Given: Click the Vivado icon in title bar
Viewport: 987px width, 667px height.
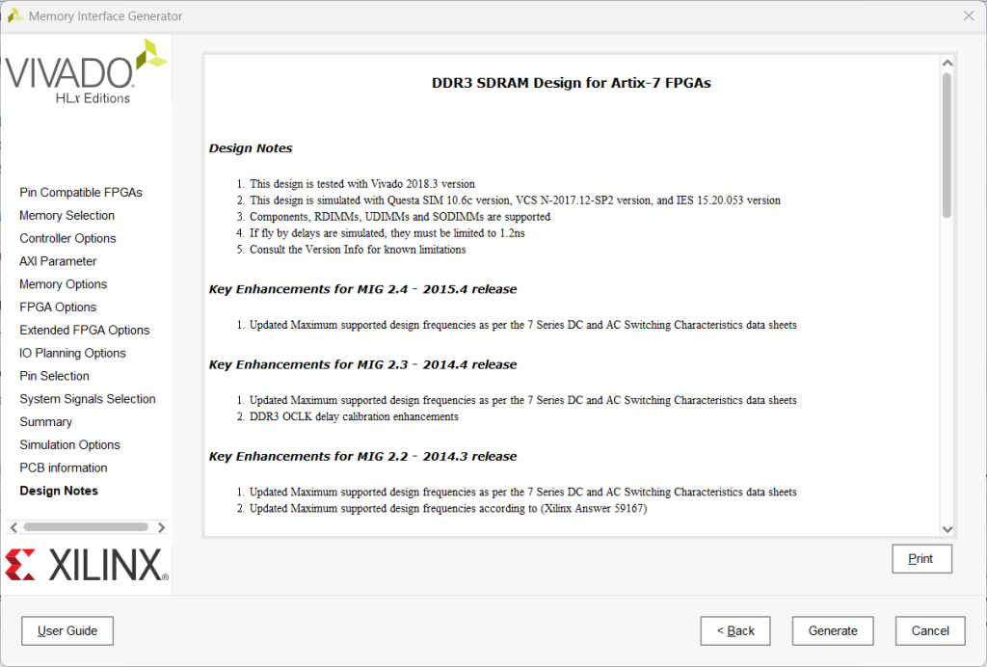Looking at the screenshot, I should [15, 15].
